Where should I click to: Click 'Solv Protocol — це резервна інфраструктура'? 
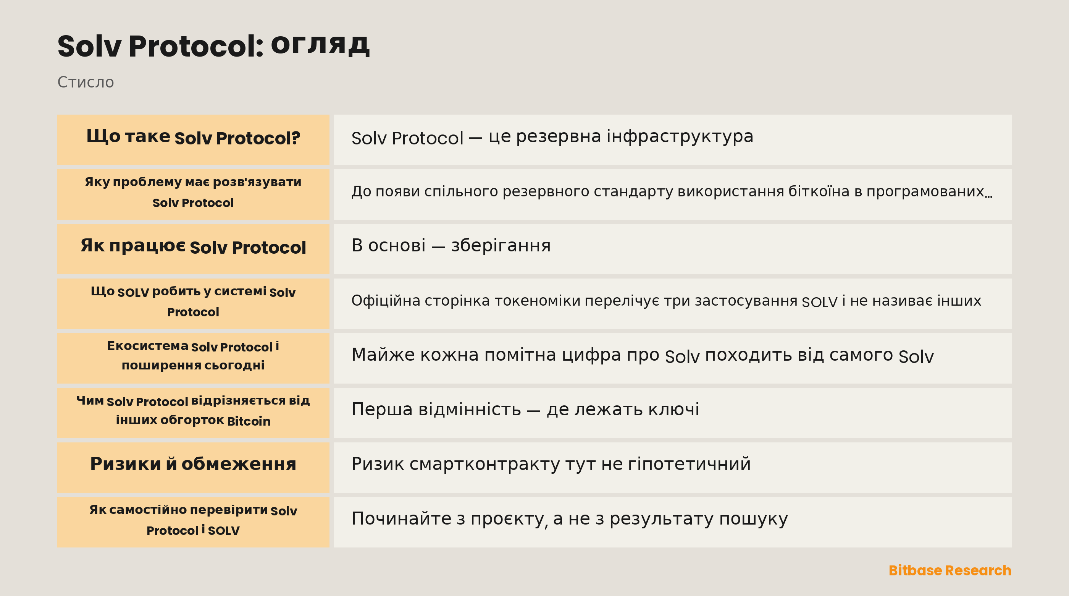552,137
